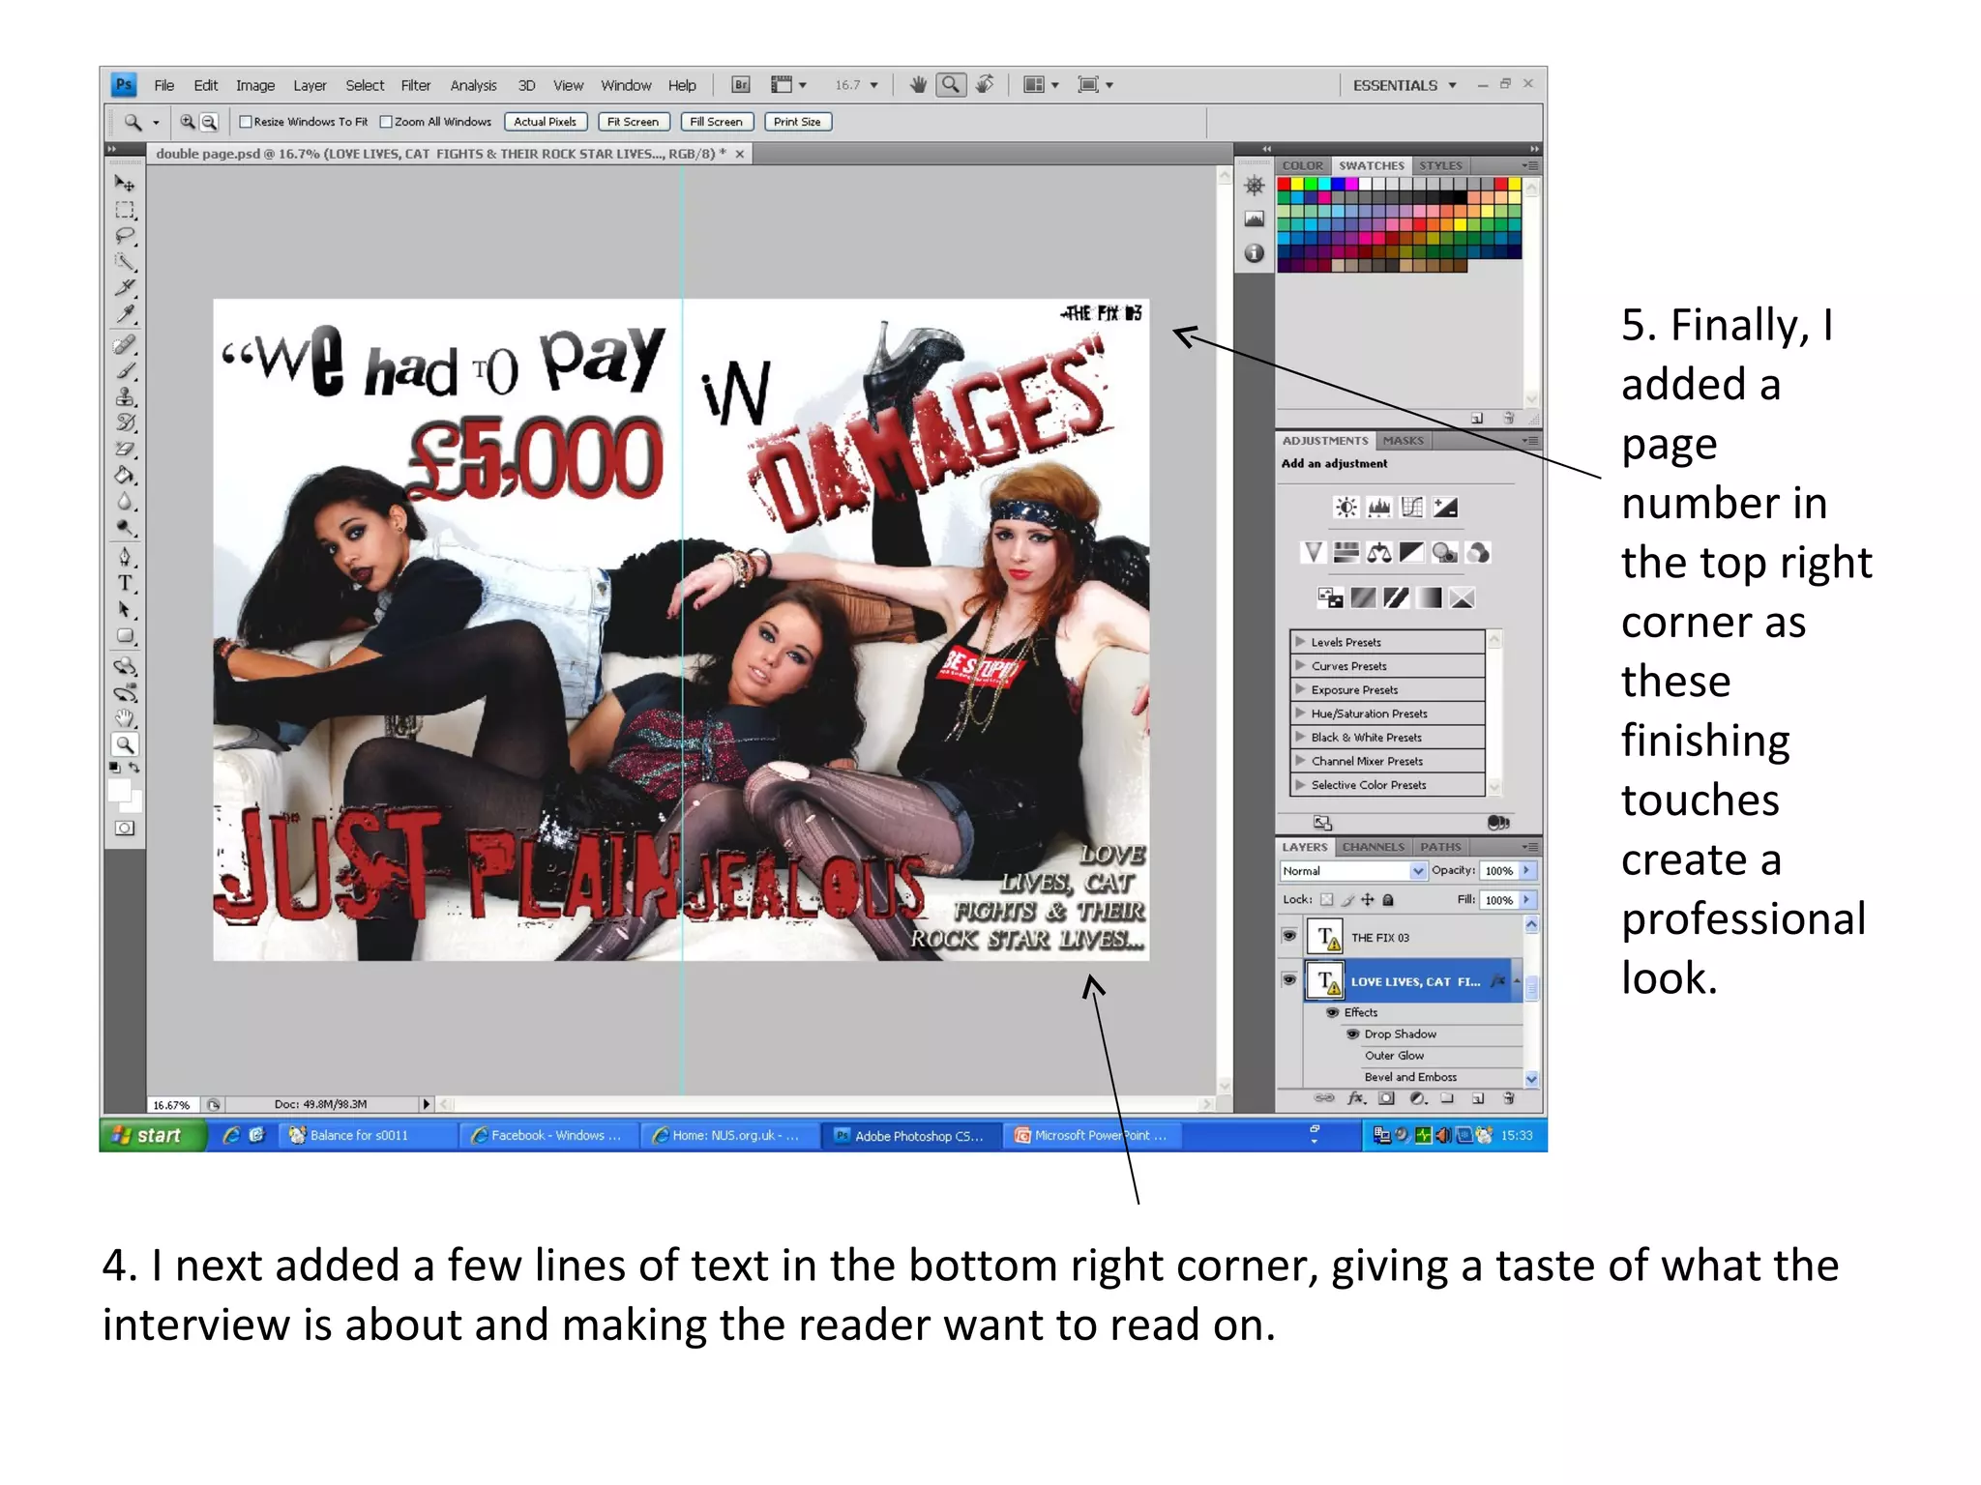Image resolution: width=1981 pixels, height=1485 pixels.
Task: Switch to the Color tab
Action: point(1302,165)
